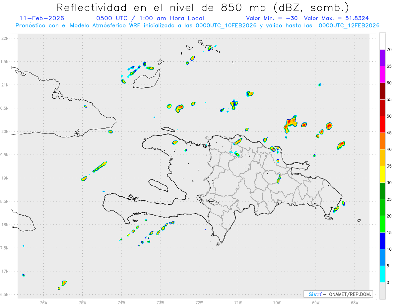This screenshot has width=398, height=307.
Task: Click the '74W' longitude label
Action: [x=121, y=303]
